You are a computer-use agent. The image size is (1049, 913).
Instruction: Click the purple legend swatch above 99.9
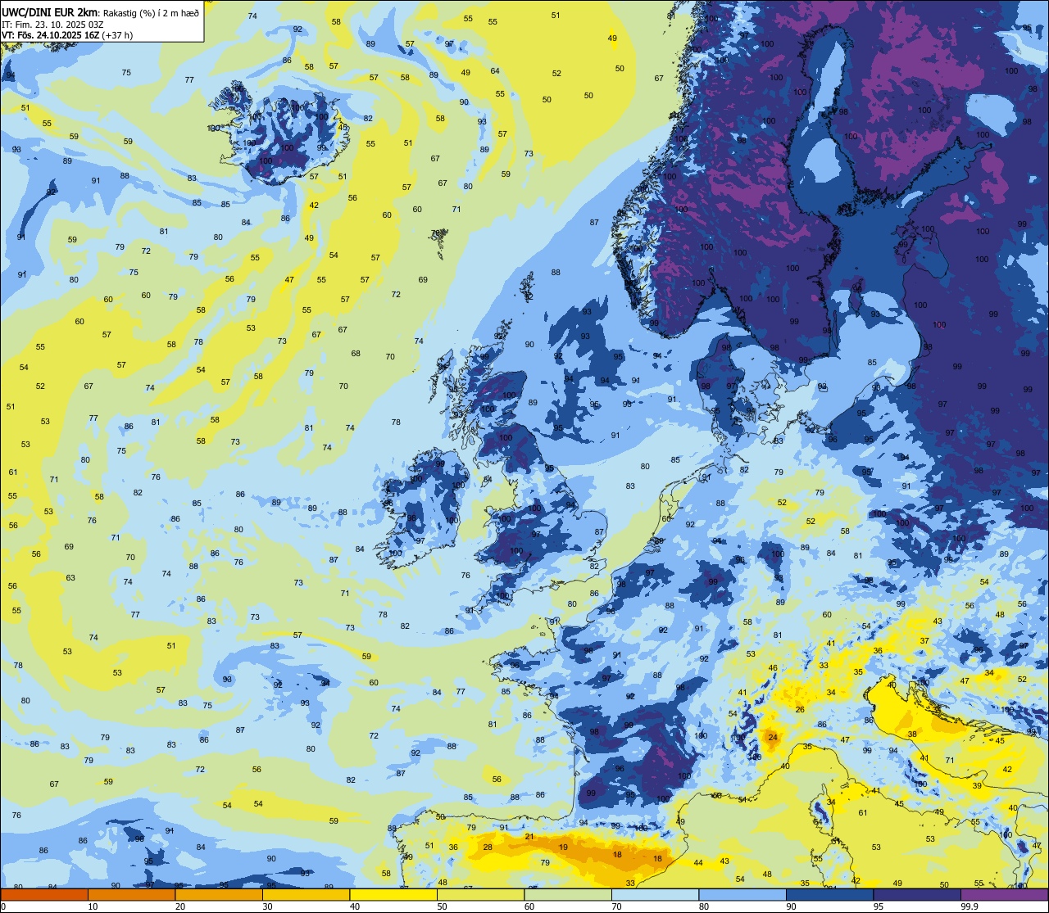(1004, 895)
